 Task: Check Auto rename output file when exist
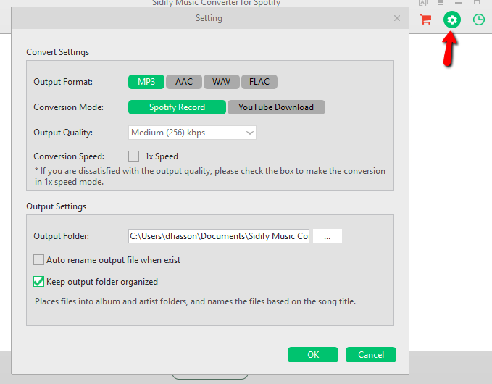38,260
